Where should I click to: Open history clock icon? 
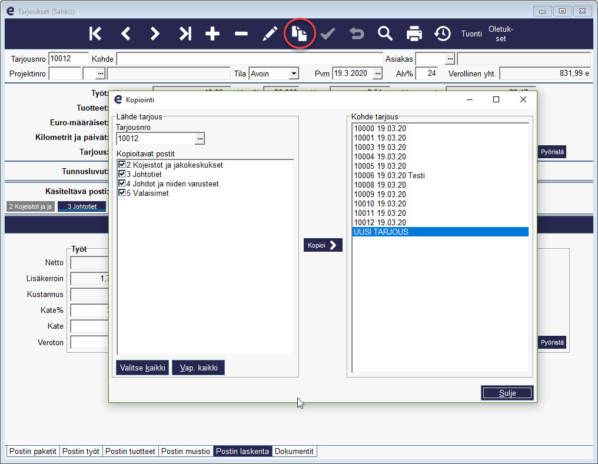coord(443,34)
